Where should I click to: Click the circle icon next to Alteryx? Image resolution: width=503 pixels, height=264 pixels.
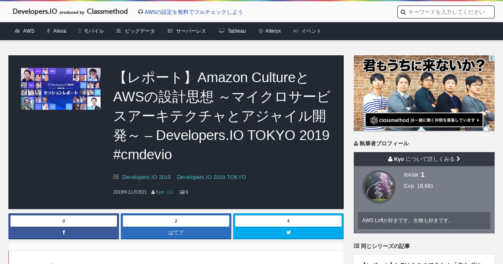pos(261,31)
